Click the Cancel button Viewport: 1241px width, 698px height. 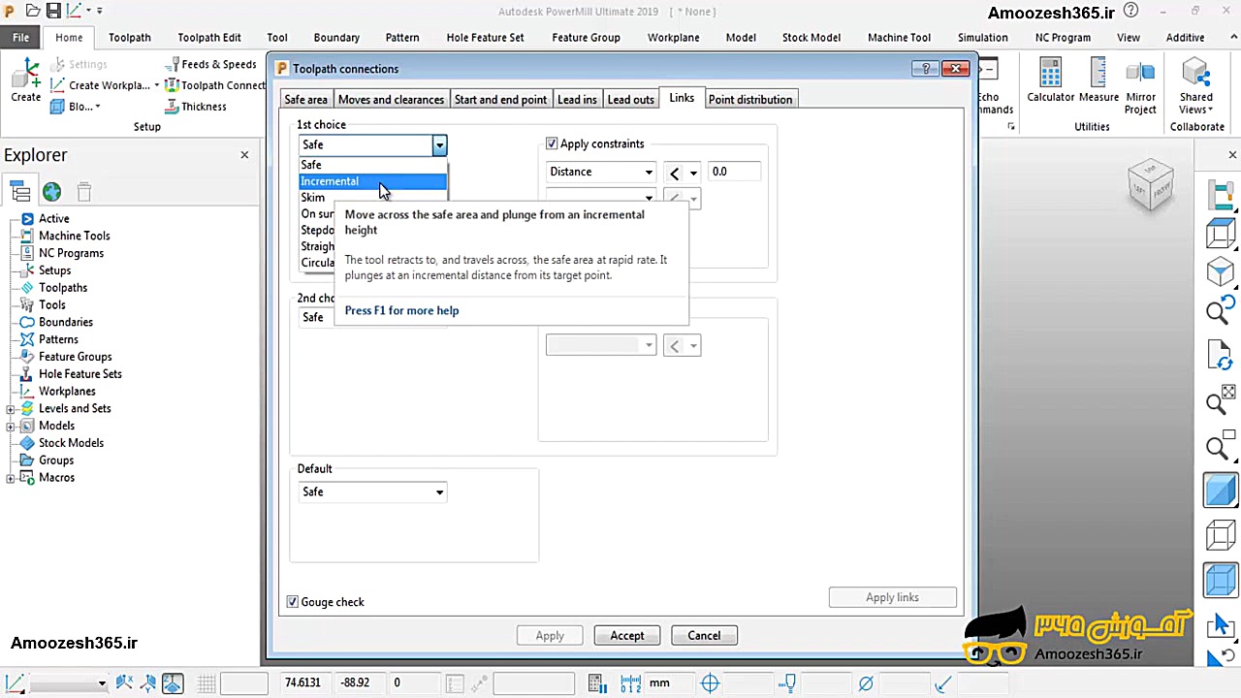(x=704, y=636)
